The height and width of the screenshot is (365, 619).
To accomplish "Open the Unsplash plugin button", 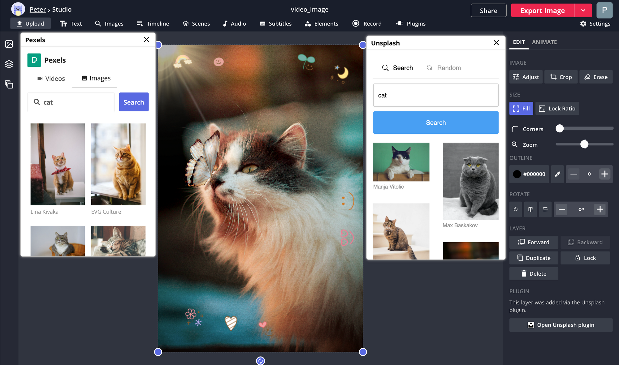I will 561,325.
